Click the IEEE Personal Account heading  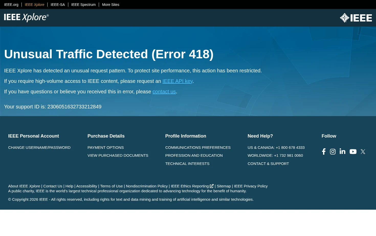[x=34, y=136]
